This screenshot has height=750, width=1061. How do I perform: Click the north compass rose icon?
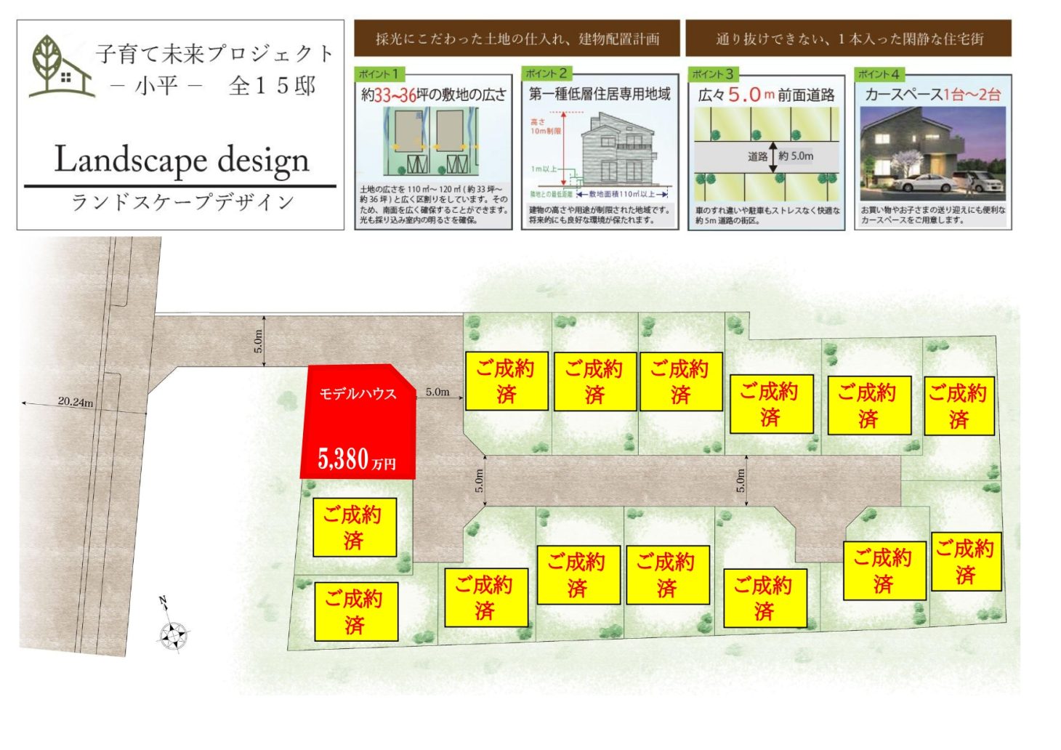click(173, 634)
